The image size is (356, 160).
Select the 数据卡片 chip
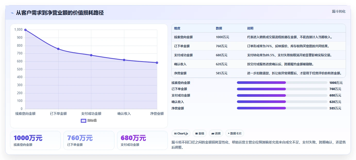coord(235,133)
